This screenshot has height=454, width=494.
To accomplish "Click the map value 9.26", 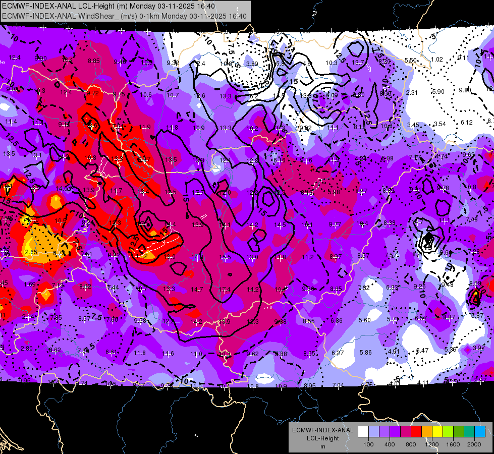I will (x=420, y=287).
